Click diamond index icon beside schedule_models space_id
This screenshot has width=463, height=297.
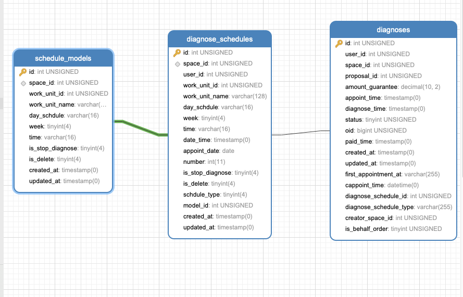pos(23,83)
